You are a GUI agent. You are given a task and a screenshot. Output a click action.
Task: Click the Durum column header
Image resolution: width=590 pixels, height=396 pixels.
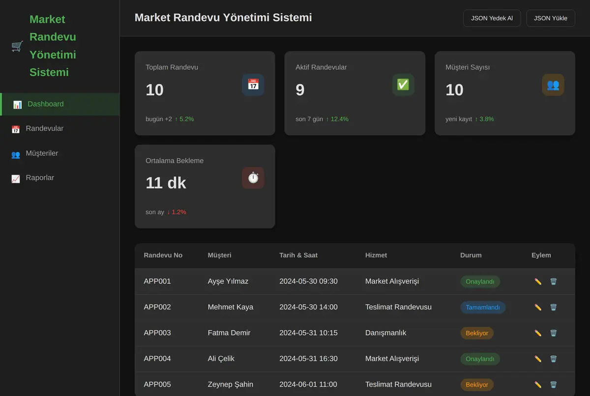pyautogui.click(x=471, y=255)
